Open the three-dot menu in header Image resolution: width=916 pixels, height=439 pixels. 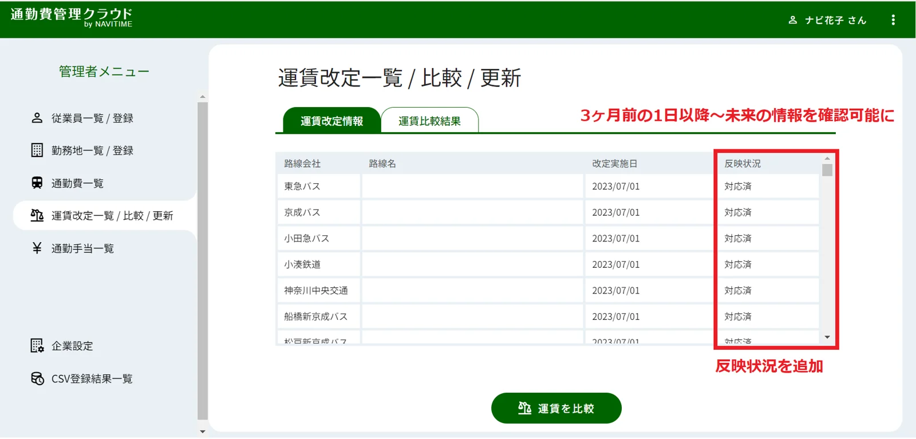[893, 20]
